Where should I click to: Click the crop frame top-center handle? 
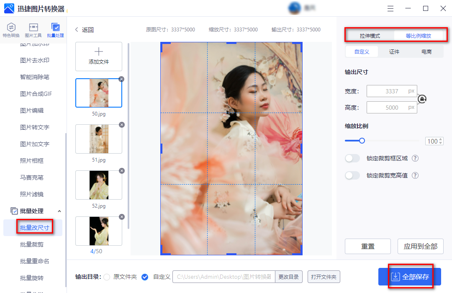point(231,43)
